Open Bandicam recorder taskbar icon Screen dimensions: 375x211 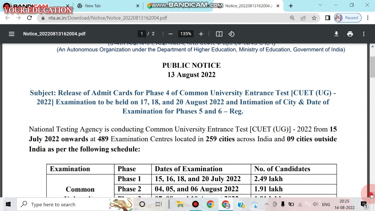pos(195,205)
